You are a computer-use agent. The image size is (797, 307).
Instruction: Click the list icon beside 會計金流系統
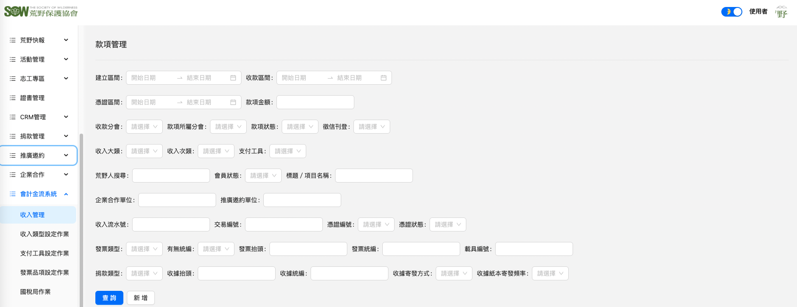tap(13, 194)
